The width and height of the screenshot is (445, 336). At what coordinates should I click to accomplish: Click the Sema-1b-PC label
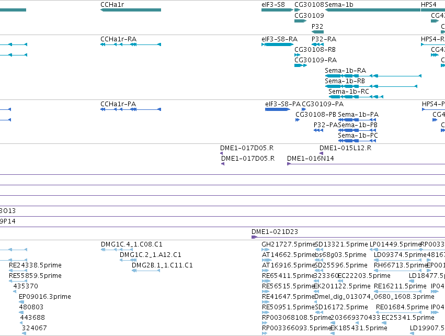[358, 136]
